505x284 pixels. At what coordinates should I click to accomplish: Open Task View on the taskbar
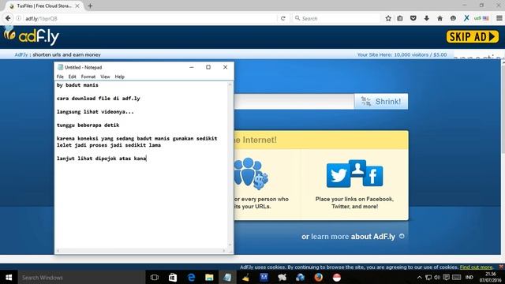tap(155, 277)
